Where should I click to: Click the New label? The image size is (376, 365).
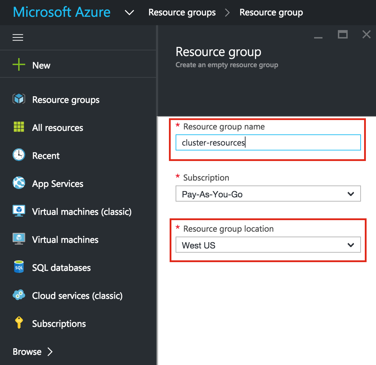click(41, 65)
